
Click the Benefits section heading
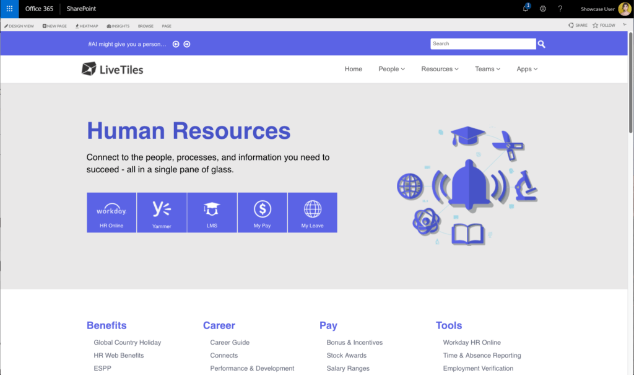point(106,325)
